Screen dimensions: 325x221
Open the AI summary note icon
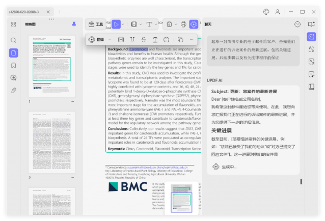tap(311, 74)
